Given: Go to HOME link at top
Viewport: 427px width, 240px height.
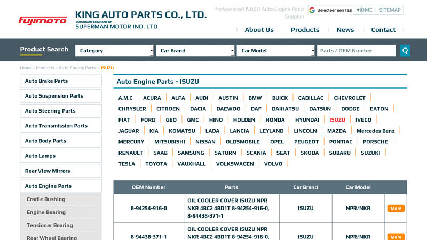Looking at the screenshot, I should (x=365, y=10).
